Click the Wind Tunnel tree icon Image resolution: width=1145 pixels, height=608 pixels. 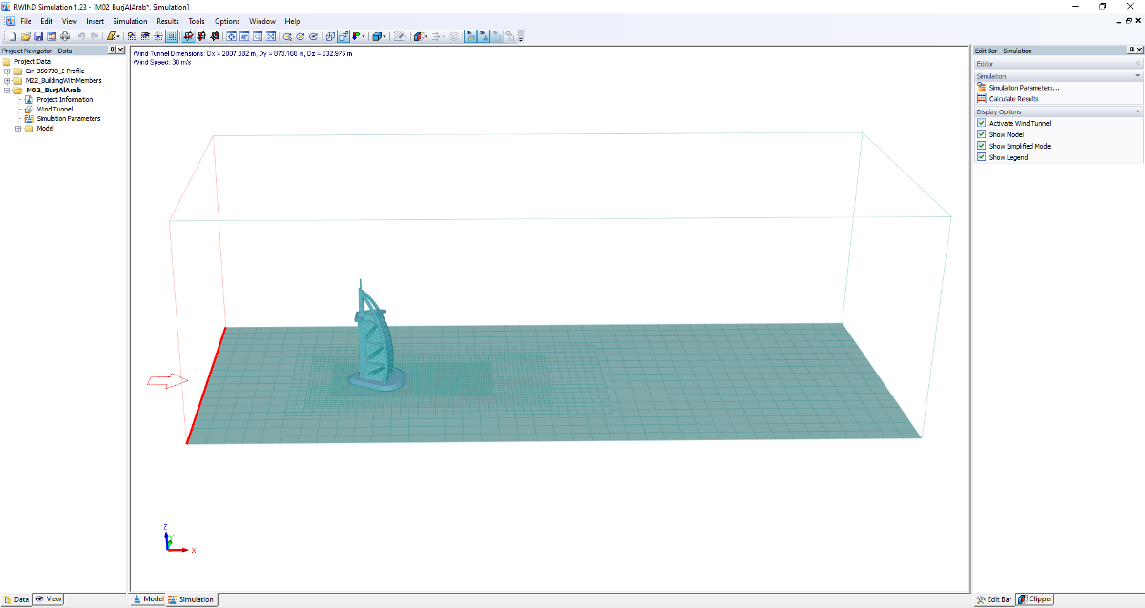point(29,109)
